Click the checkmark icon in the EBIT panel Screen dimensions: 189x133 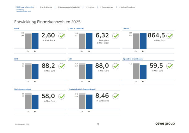point(62,66)
